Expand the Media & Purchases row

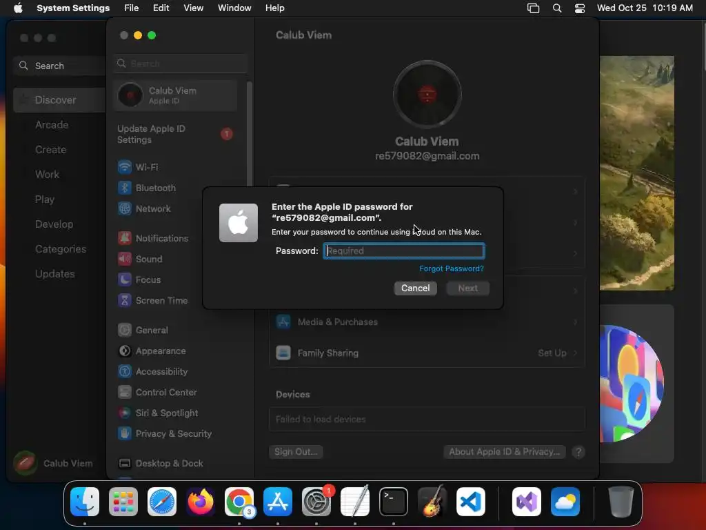point(427,322)
